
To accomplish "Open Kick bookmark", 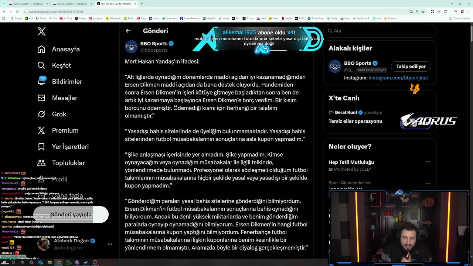I will point(29,18).
